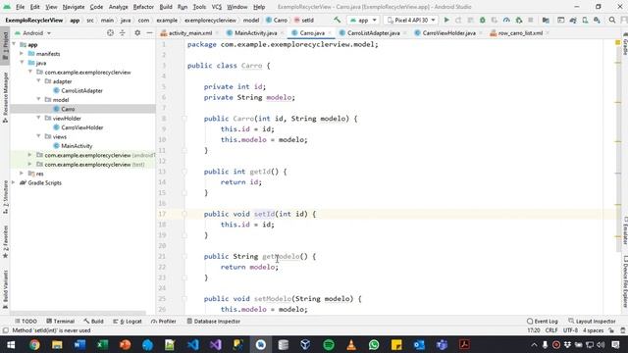Click the Project panel horizontal scrollbar

click(x=78, y=314)
